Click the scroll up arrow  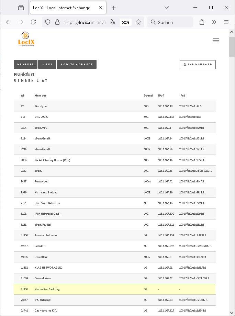[232, 32]
